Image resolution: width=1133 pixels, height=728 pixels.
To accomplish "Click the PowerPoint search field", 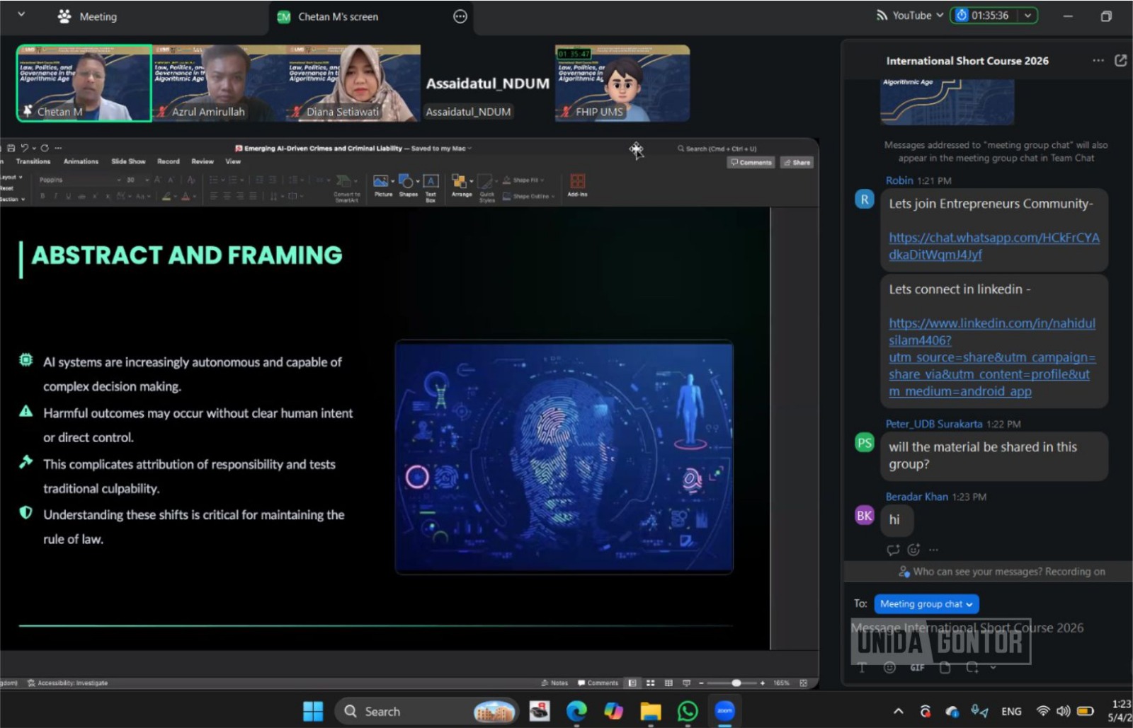I will [x=718, y=149].
